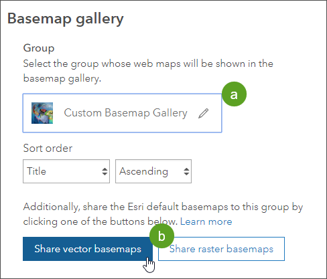
Task: Click the Share vector basemaps button
Action: [88, 249]
